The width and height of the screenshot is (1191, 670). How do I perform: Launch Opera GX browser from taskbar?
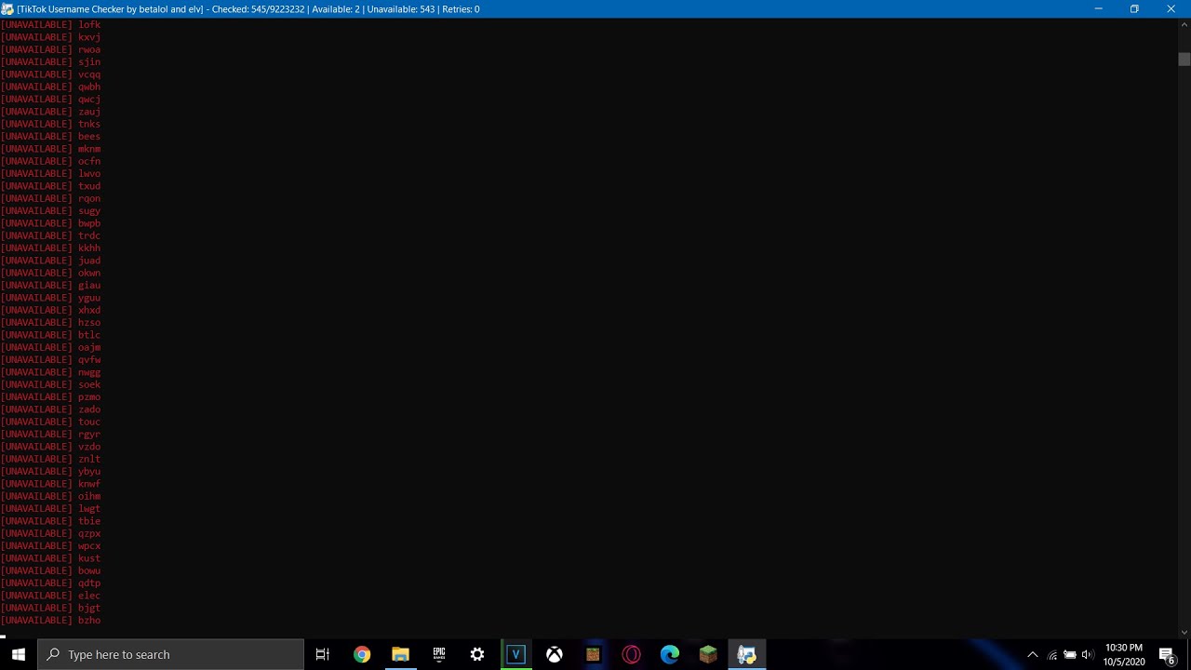(x=632, y=654)
